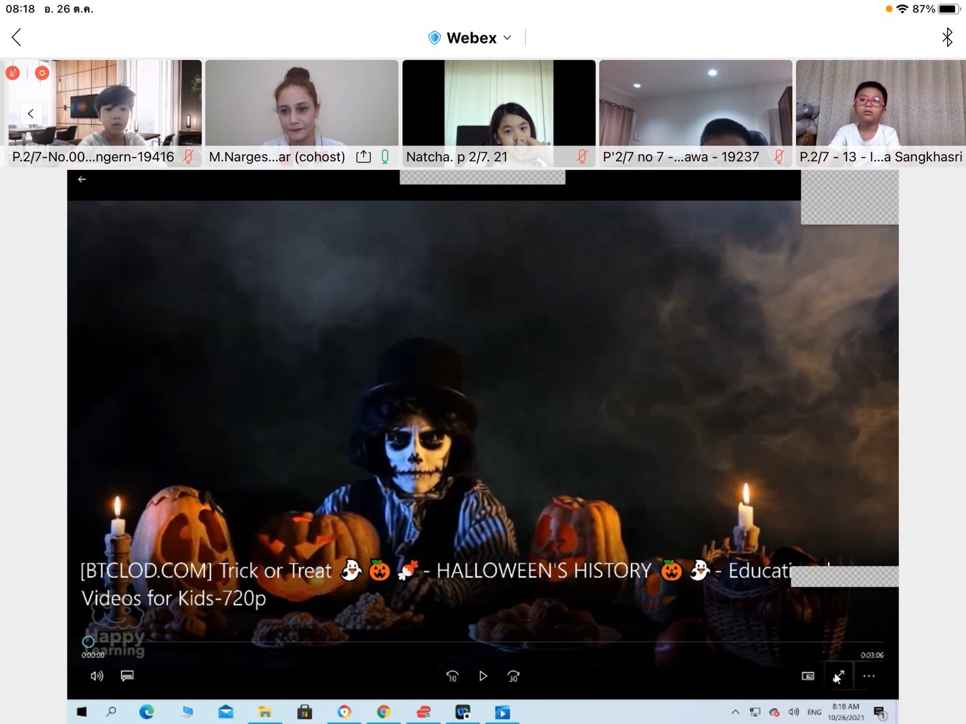
Task: Toggle the video player full screen
Action: pos(839,676)
